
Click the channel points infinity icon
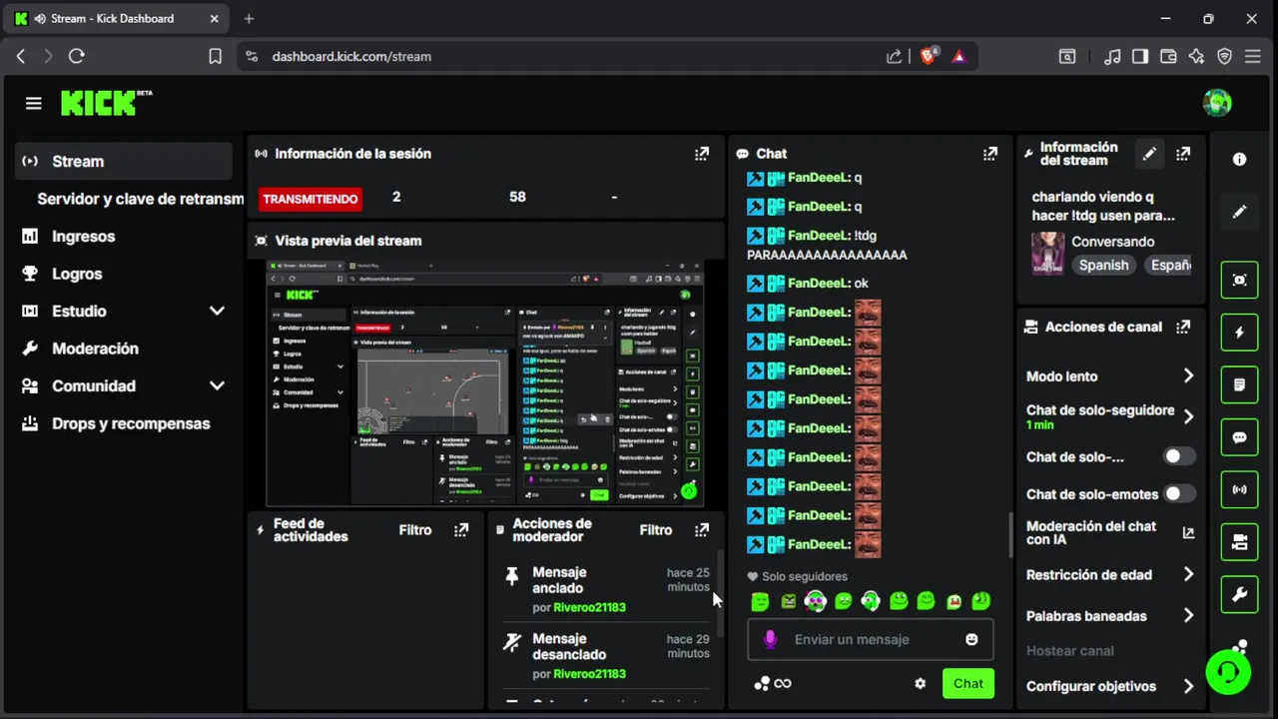click(773, 683)
